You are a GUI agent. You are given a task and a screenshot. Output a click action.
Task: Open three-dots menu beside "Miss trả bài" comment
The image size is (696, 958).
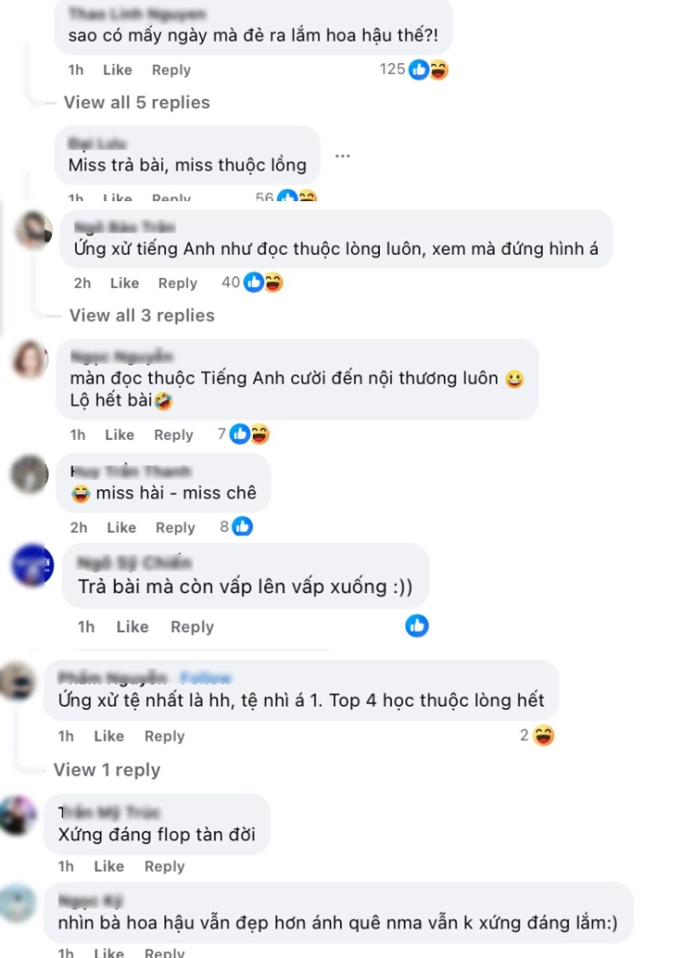pyautogui.click(x=342, y=157)
